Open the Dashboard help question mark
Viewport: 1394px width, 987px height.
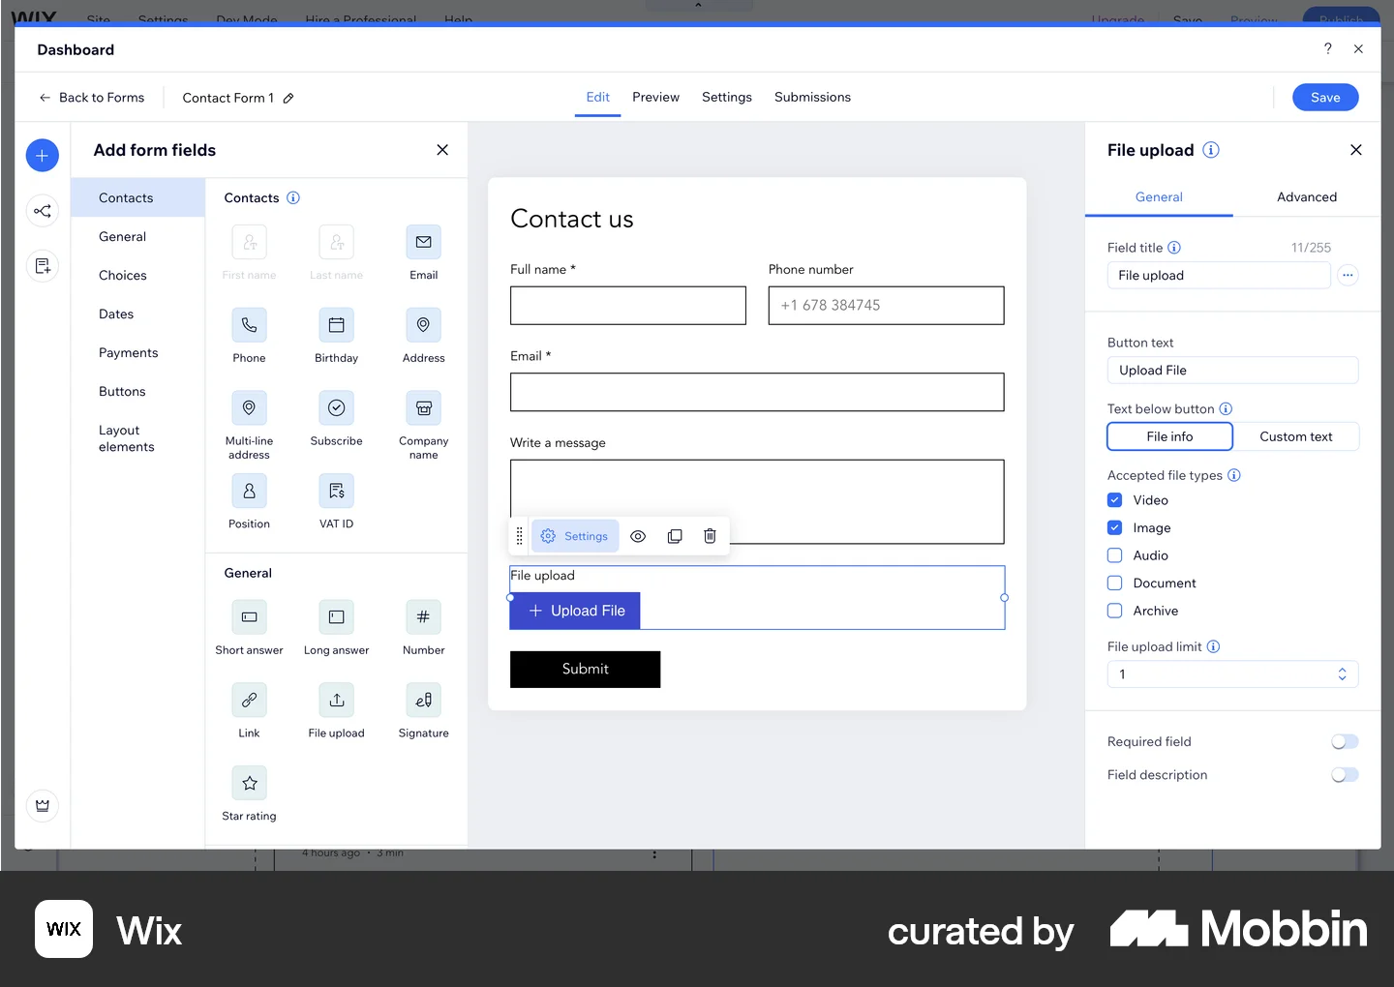coord(1327,48)
